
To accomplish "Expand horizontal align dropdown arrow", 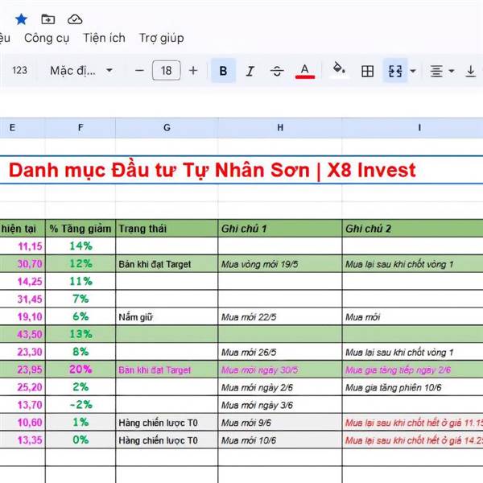I will point(452,71).
